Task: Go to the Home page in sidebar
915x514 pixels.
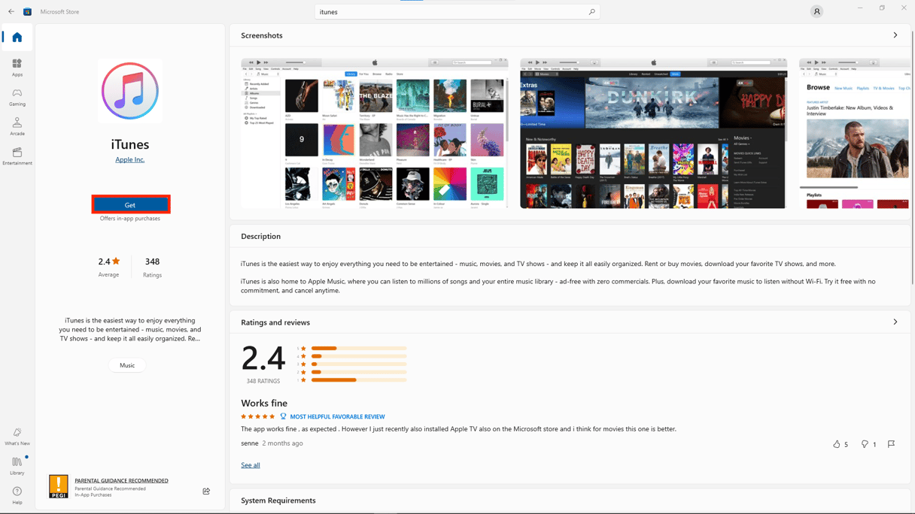Action: 17,38
